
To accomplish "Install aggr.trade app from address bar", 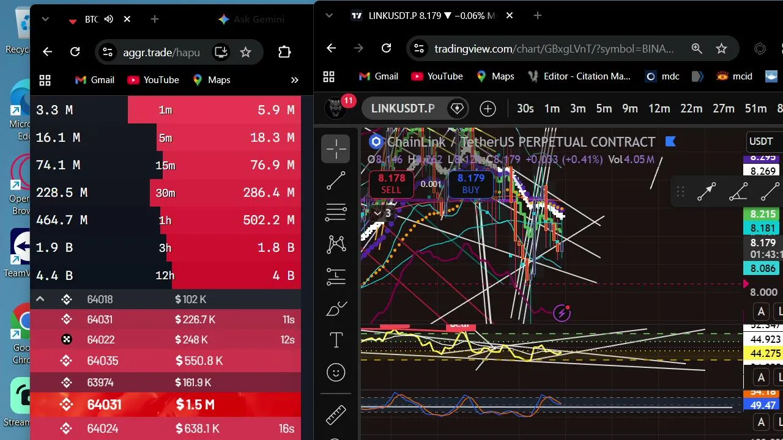I will click(x=221, y=52).
